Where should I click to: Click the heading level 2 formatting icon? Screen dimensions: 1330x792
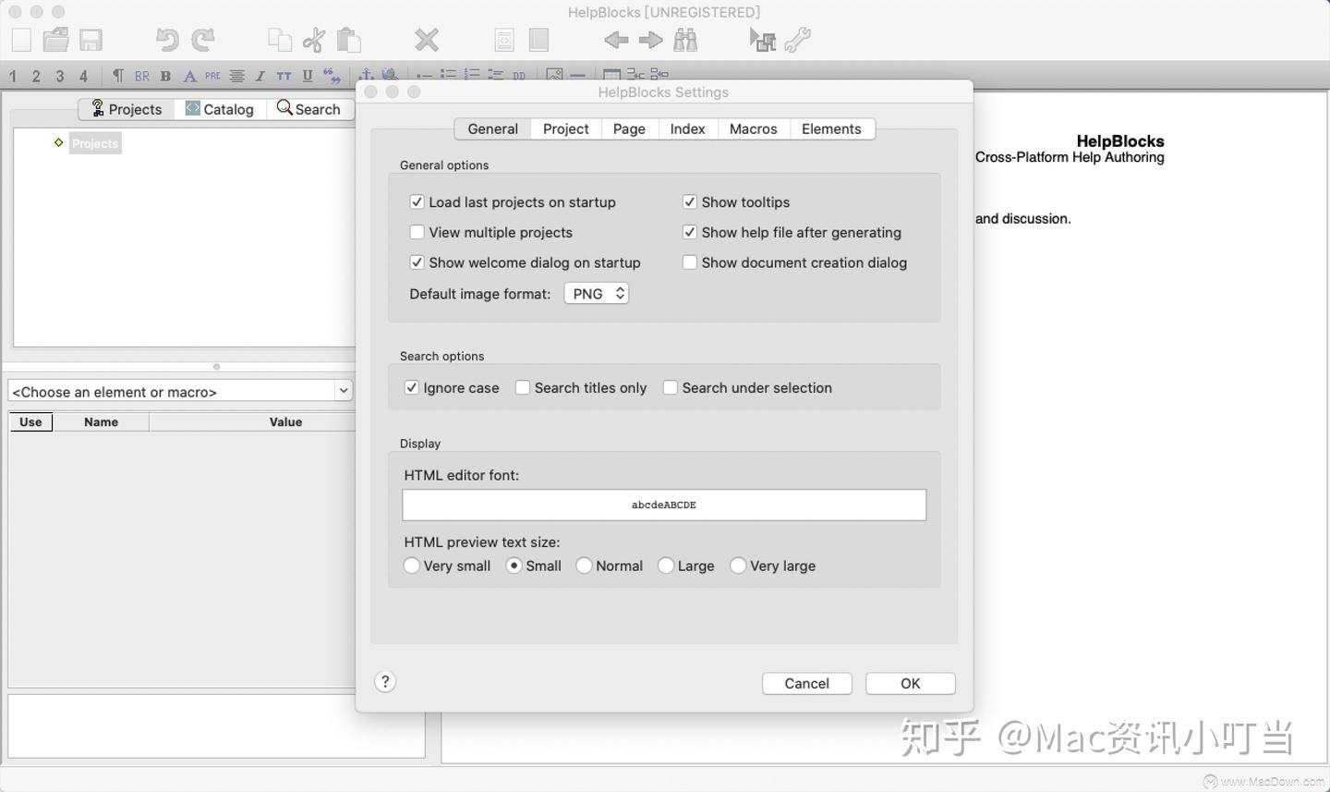click(x=36, y=75)
